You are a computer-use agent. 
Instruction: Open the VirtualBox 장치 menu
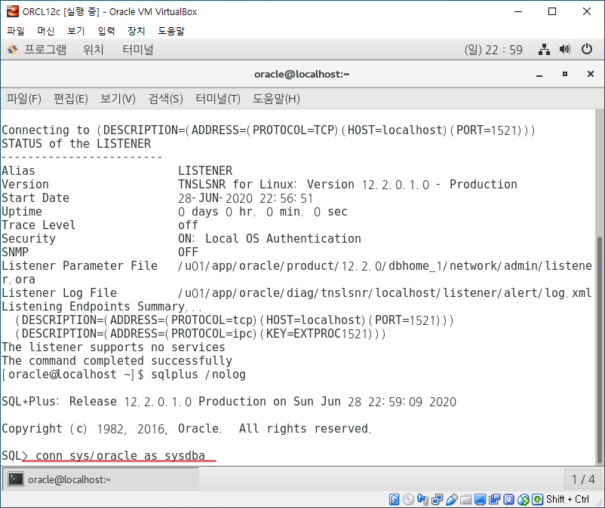click(137, 31)
